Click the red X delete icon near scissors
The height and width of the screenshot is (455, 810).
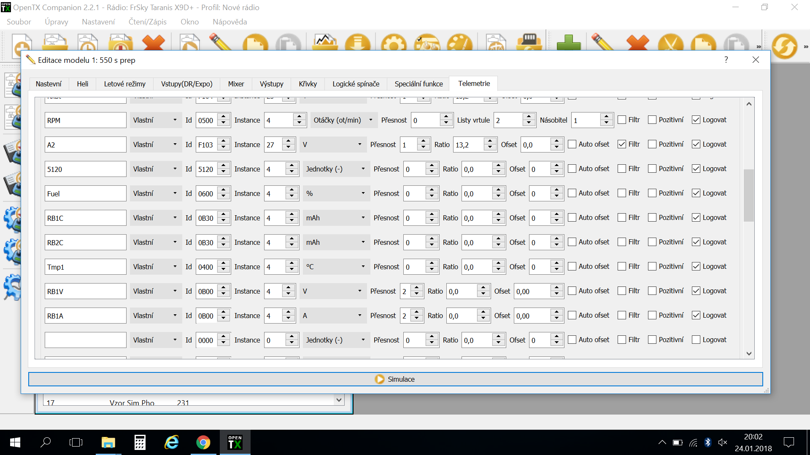click(637, 43)
